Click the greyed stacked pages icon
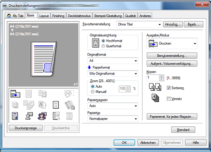Viewport: 211px width, 152px height. click(15, 105)
